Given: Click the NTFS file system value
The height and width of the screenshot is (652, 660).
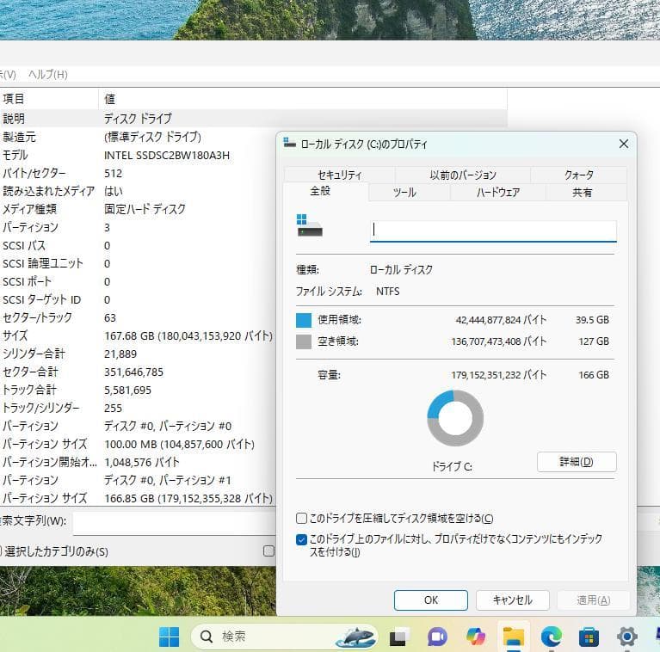Looking at the screenshot, I should 388,291.
